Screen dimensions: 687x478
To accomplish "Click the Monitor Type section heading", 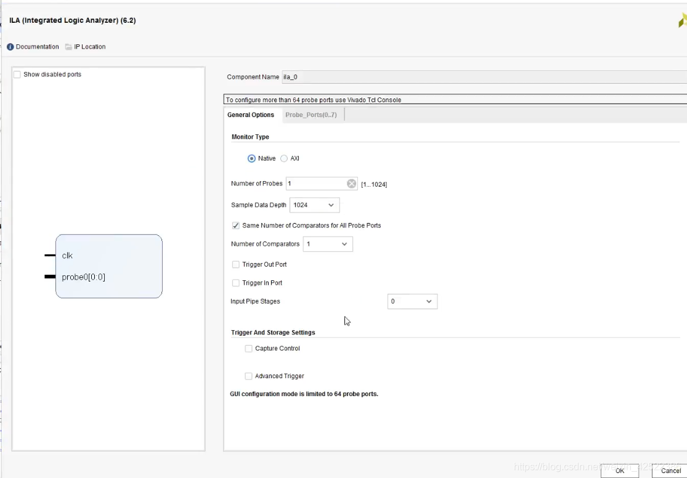I will tap(250, 137).
